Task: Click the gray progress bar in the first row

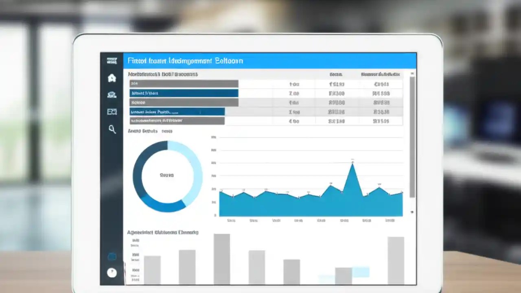Action: click(x=184, y=84)
